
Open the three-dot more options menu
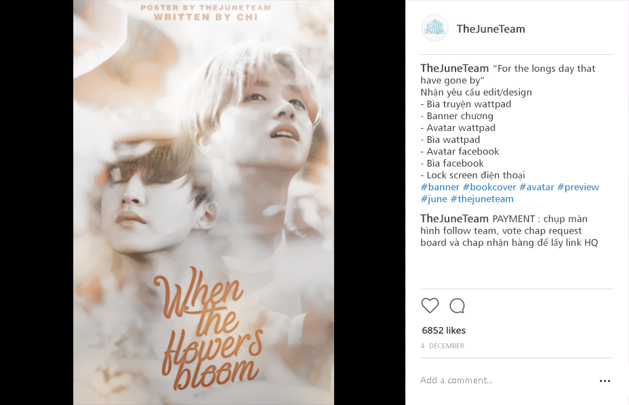click(x=605, y=381)
